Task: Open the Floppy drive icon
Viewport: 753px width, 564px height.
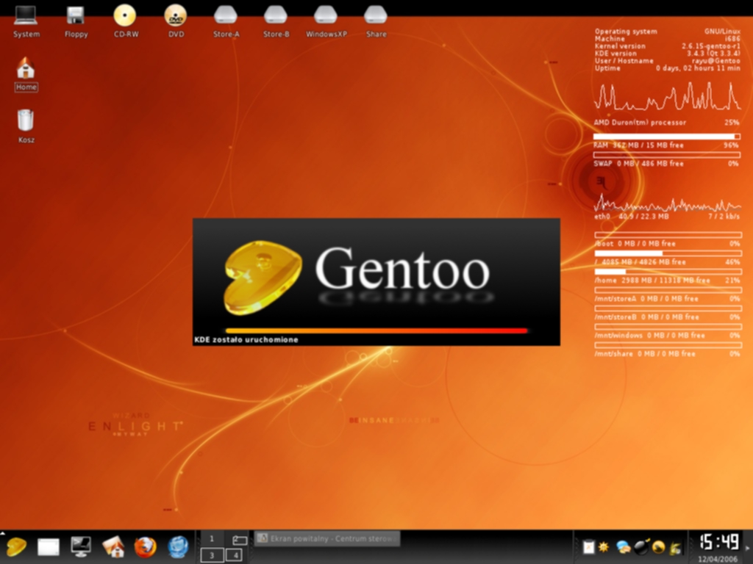Action: (76, 21)
